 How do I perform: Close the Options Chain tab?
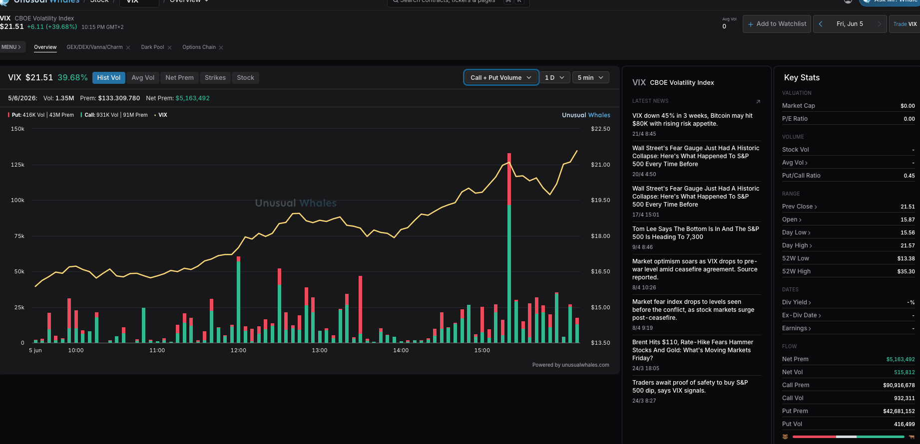click(221, 48)
